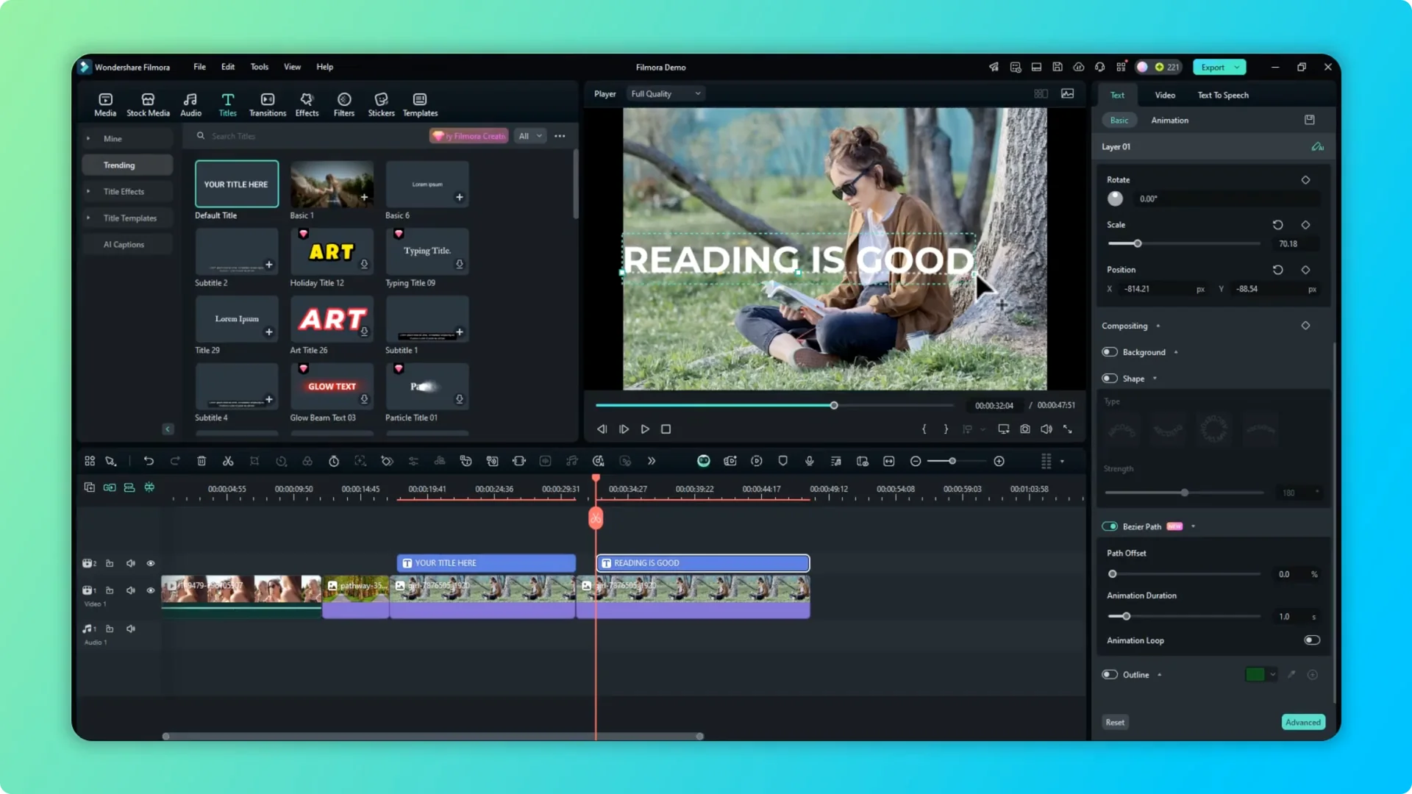The width and height of the screenshot is (1412, 794).
Task: Toggle the Outline switch
Action: (x=1110, y=675)
